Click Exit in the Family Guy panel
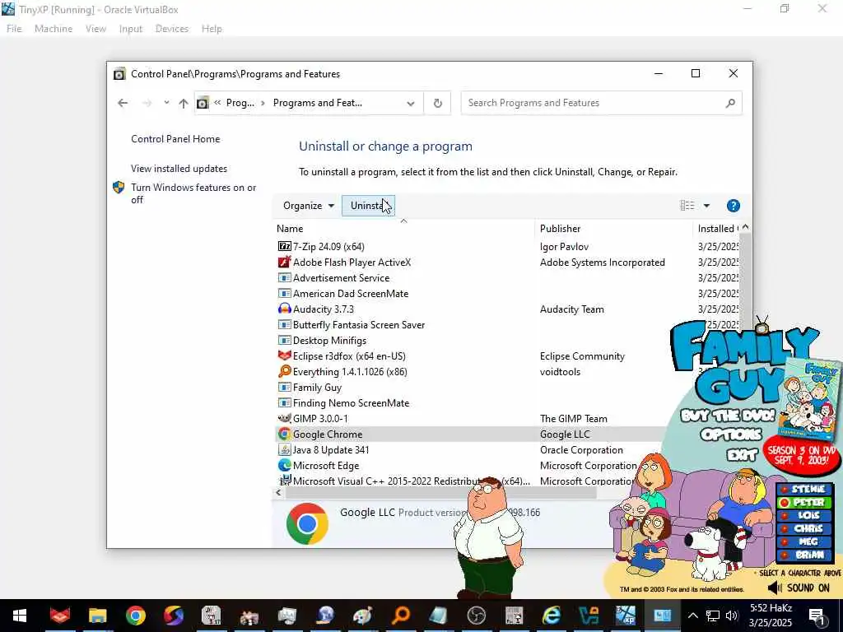The height and width of the screenshot is (632, 843). pyautogui.click(x=743, y=454)
